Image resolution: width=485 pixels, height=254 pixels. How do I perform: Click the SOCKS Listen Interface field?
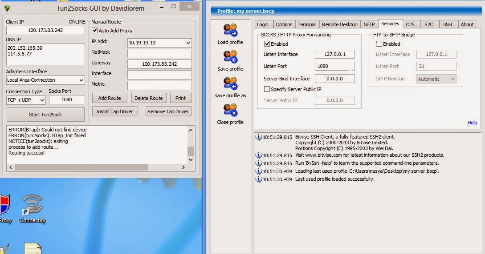click(x=334, y=54)
